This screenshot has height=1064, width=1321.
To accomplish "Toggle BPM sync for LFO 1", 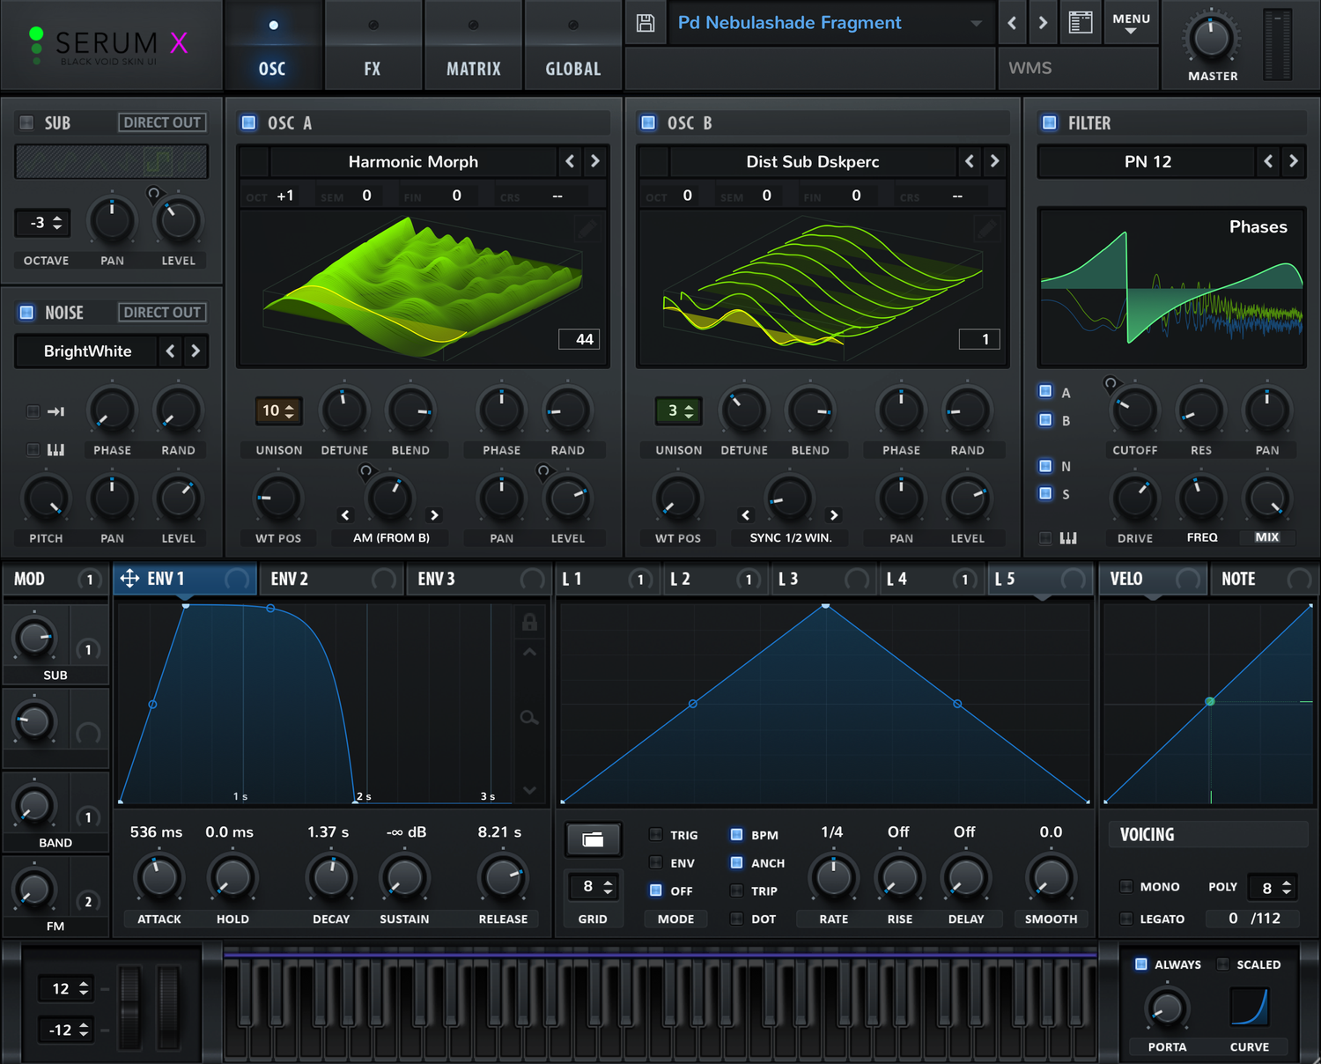I will 737,834.
